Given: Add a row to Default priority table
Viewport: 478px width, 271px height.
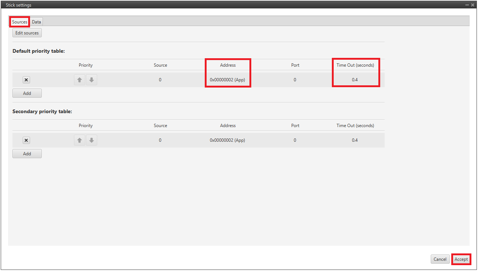Looking at the screenshot, I should click(x=27, y=93).
